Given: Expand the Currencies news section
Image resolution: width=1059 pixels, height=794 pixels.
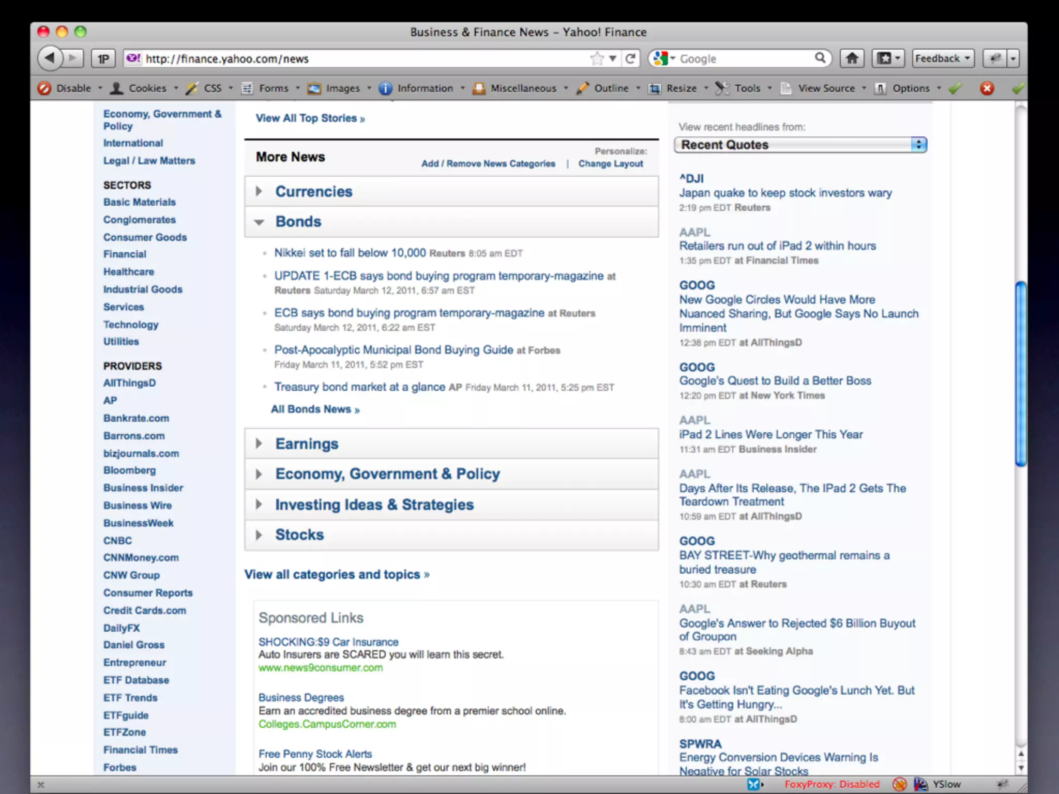Looking at the screenshot, I should 260,191.
